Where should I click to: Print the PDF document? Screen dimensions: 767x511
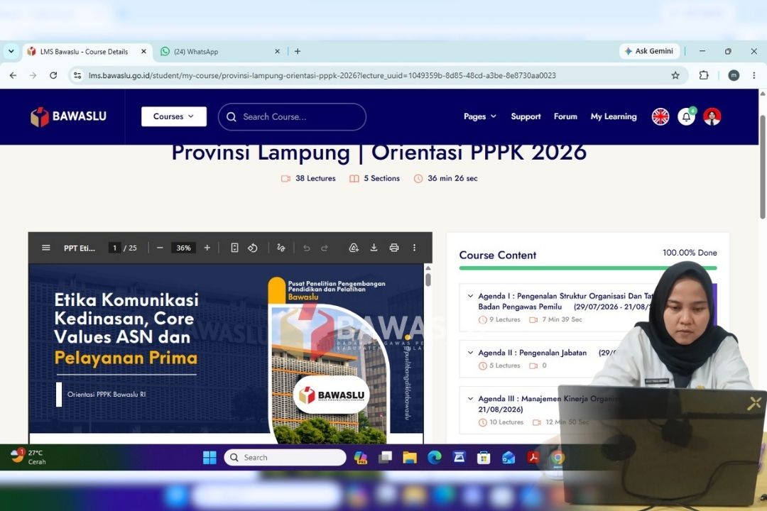pos(394,248)
